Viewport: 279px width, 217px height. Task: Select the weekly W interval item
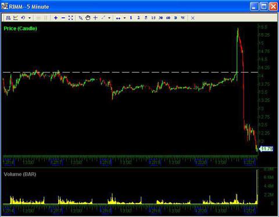[183, 18]
